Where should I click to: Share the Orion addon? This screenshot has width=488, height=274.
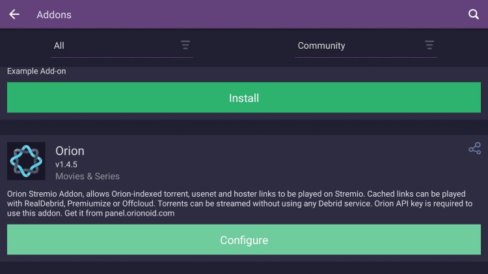tap(474, 148)
